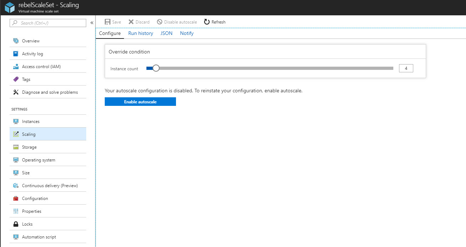Switch to the Run history tab
Viewport: 466px width, 247px height.
click(x=141, y=33)
